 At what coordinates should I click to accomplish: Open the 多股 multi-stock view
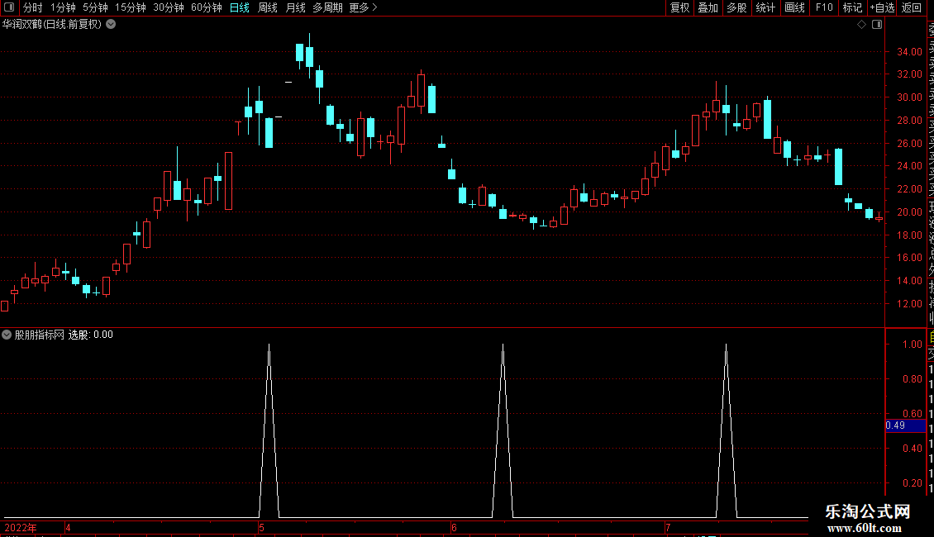pos(736,7)
